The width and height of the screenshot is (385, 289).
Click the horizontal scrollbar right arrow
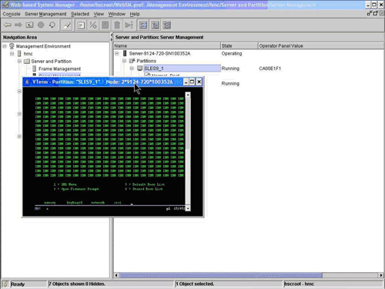tap(381, 275)
